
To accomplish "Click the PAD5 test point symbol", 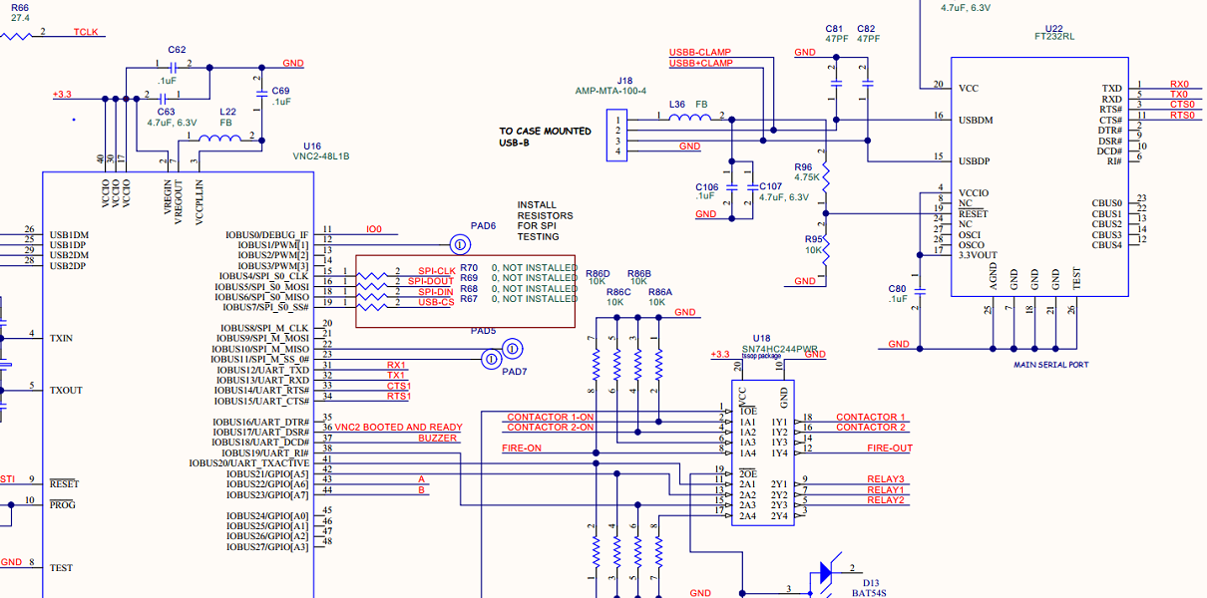I will click(x=511, y=348).
